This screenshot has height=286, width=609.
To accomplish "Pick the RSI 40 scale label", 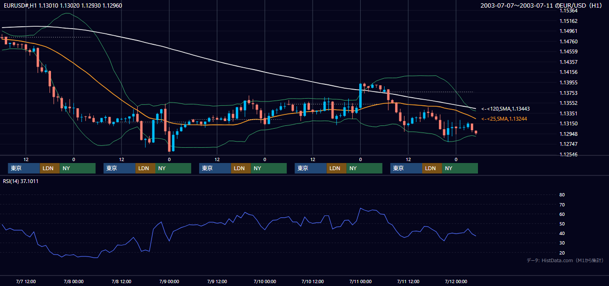I will [562, 233].
